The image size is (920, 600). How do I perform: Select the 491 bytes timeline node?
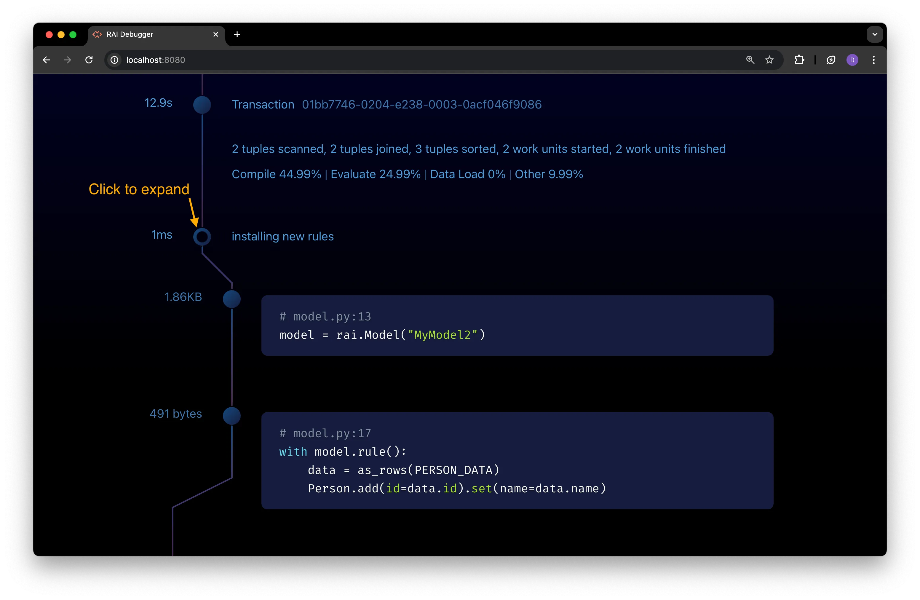coord(232,416)
